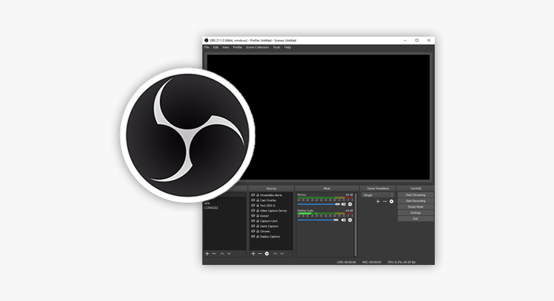Screen dimensions: 554x301
Task: Add a scene transition with plus icon
Action: [x=378, y=201]
